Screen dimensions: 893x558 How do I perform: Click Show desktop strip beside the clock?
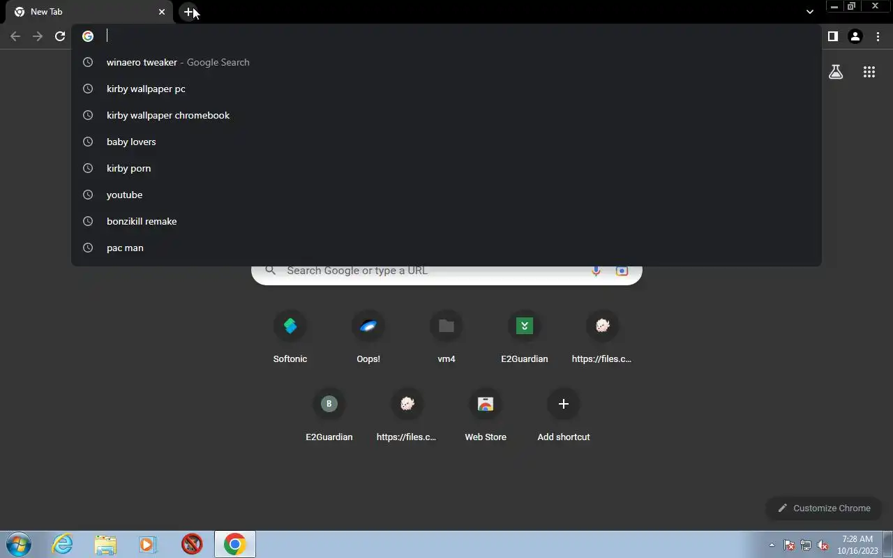point(888,544)
